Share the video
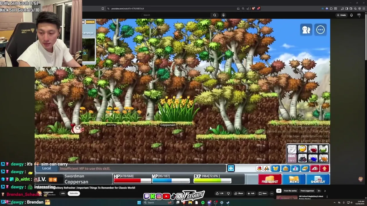This screenshot has width=367, height=206. 239,193
